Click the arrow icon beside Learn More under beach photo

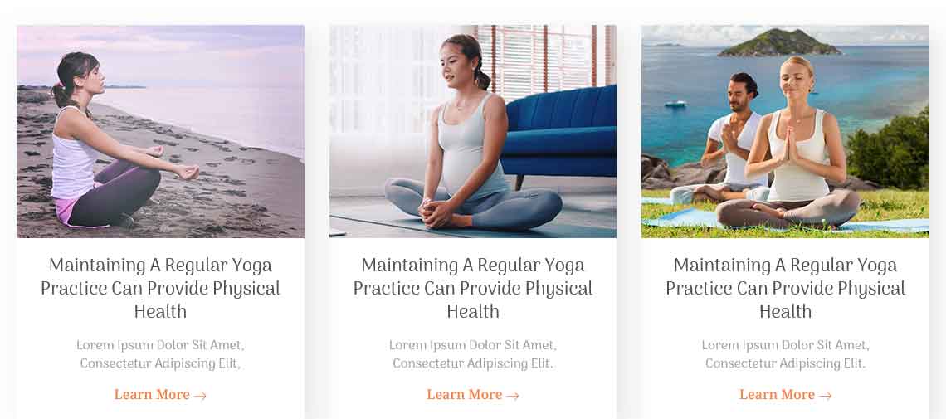click(200, 396)
